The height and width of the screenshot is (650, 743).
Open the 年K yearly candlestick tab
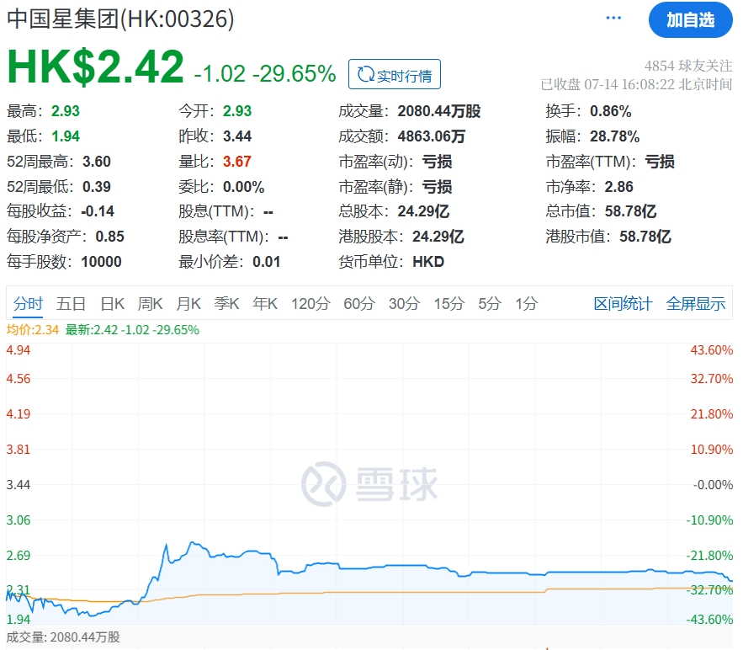point(265,303)
